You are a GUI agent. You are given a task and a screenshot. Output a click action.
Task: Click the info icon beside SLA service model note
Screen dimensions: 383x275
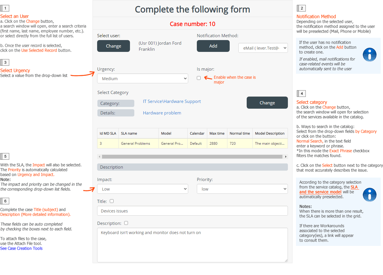pos(369,195)
